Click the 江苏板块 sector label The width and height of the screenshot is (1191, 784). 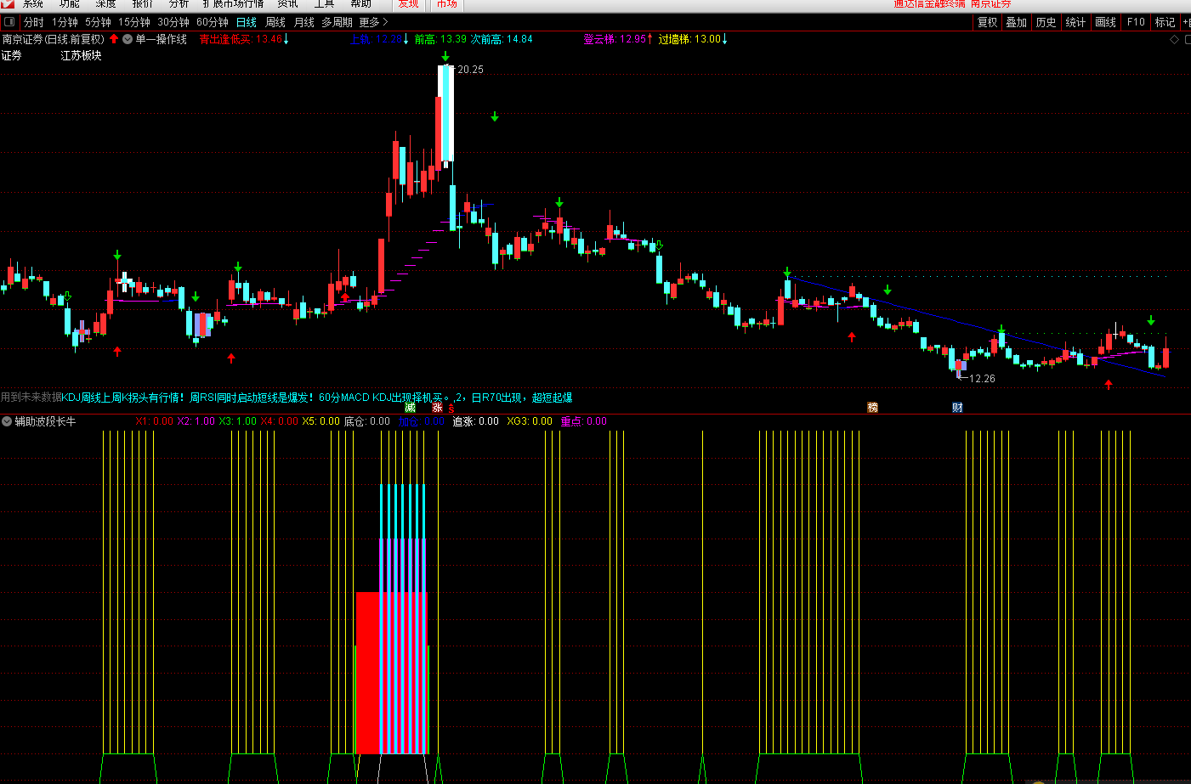coord(81,55)
